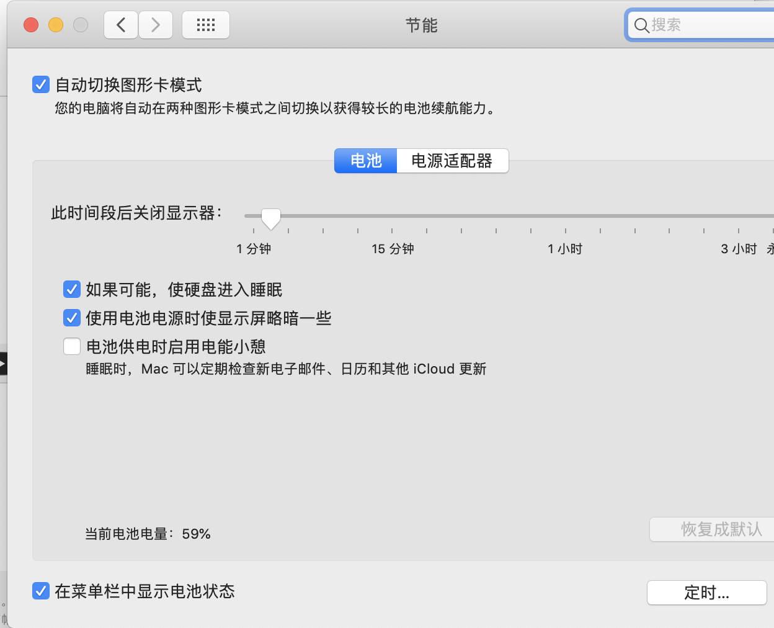Screen dimensions: 774x628
Task: Close the 节能 window with red button
Action: (x=31, y=25)
